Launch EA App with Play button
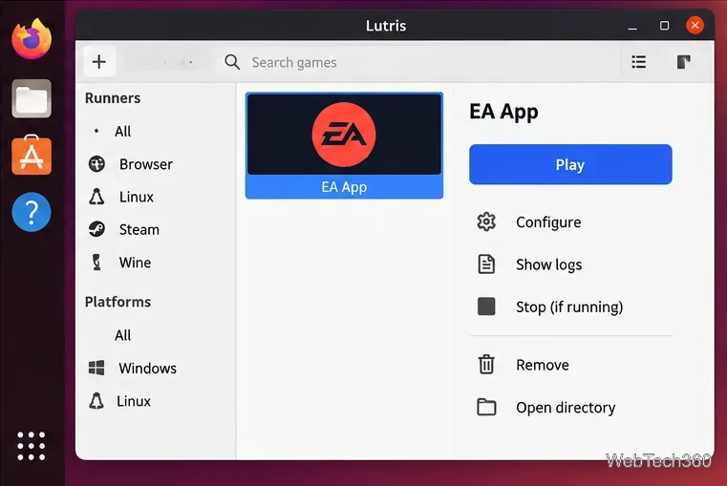The image size is (727, 486). point(570,164)
